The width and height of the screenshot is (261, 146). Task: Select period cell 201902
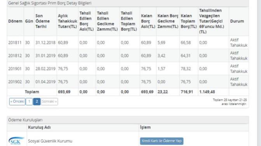[x=15, y=82]
